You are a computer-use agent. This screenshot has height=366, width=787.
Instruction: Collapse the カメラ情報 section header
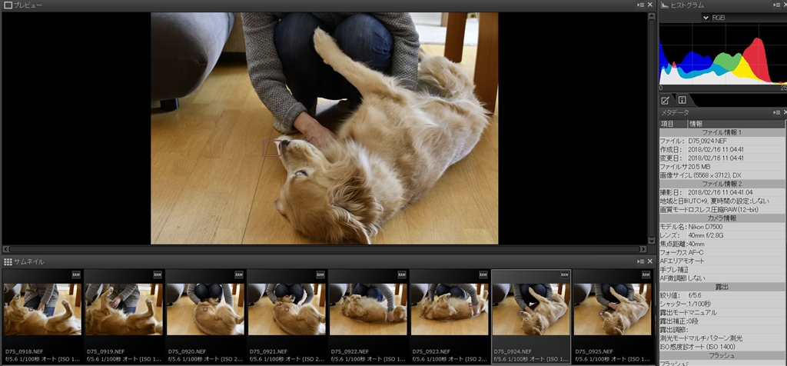tap(722, 218)
